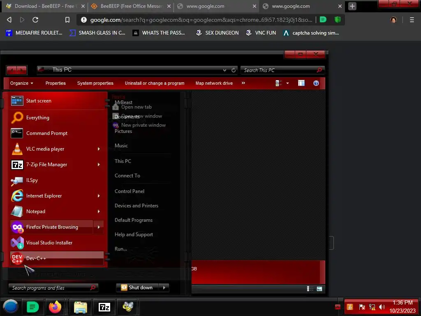This screenshot has width=421, height=316.
Task: Focus the Search This PC field
Action: pos(282,70)
